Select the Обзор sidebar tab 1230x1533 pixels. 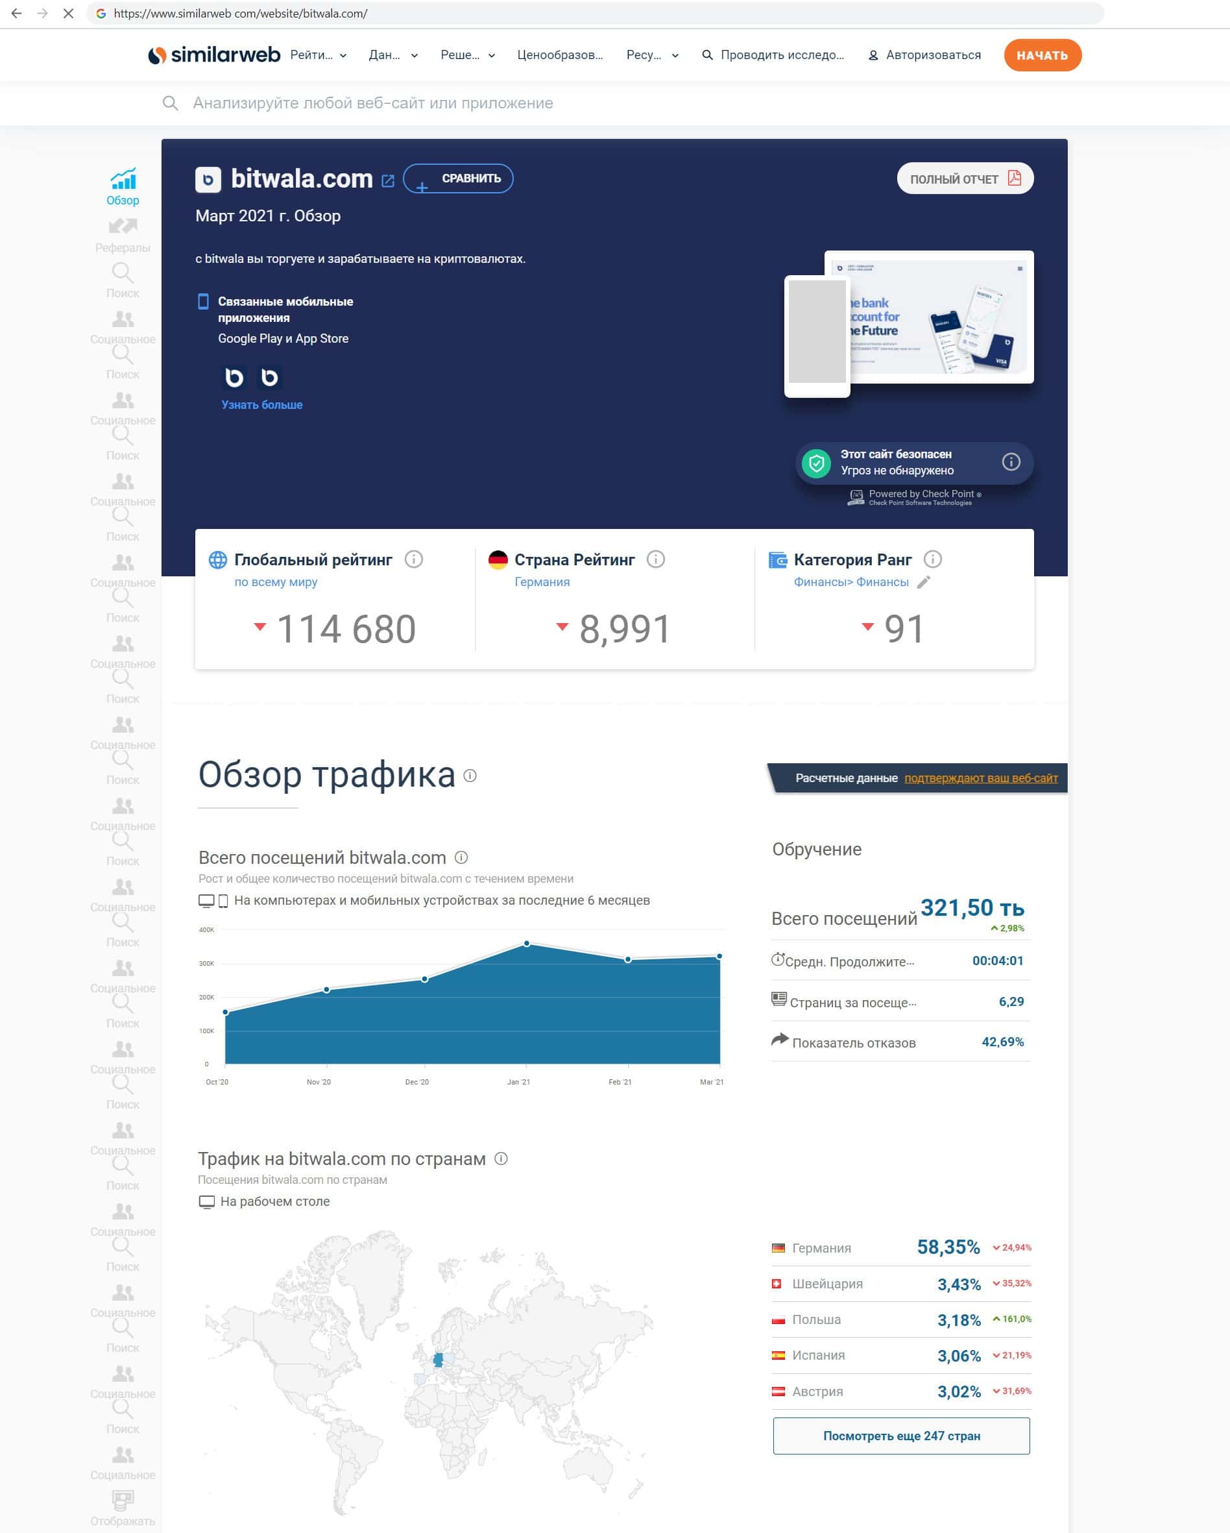pyautogui.click(x=123, y=187)
